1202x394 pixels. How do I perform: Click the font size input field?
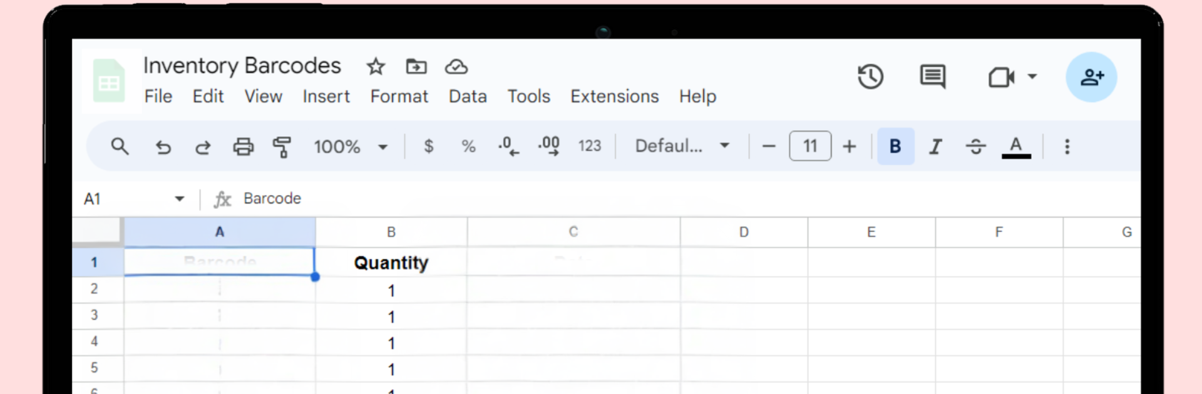810,146
